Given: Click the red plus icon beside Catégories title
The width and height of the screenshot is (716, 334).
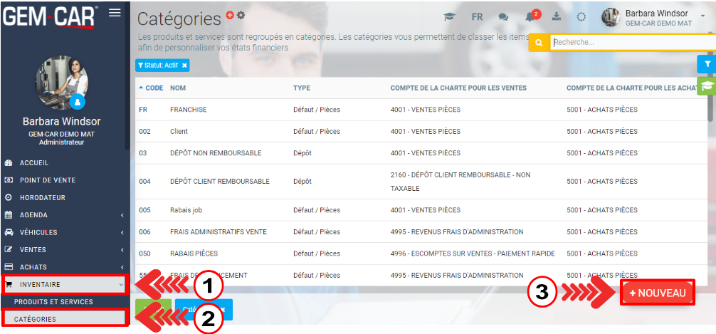Looking at the screenshot, I should (230, 15).
